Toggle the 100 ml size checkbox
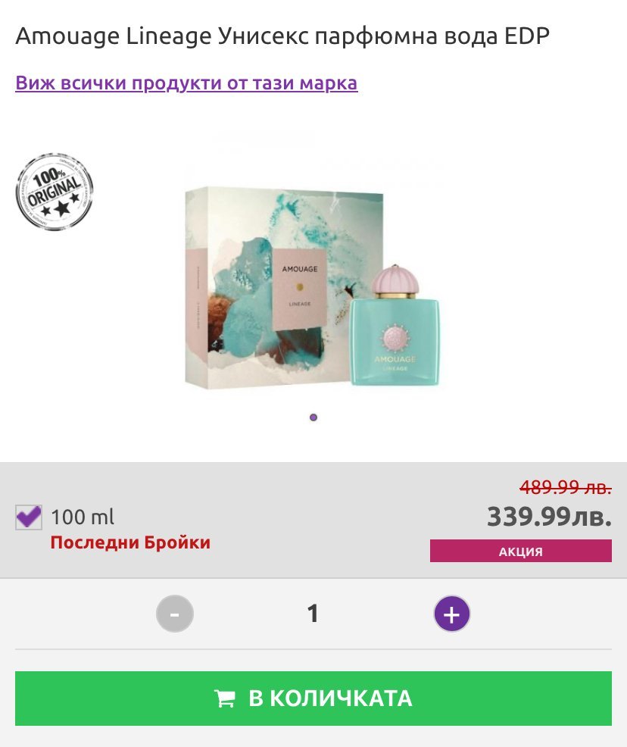627x747 pixels. pyautogui.click(x=29, y=517)
